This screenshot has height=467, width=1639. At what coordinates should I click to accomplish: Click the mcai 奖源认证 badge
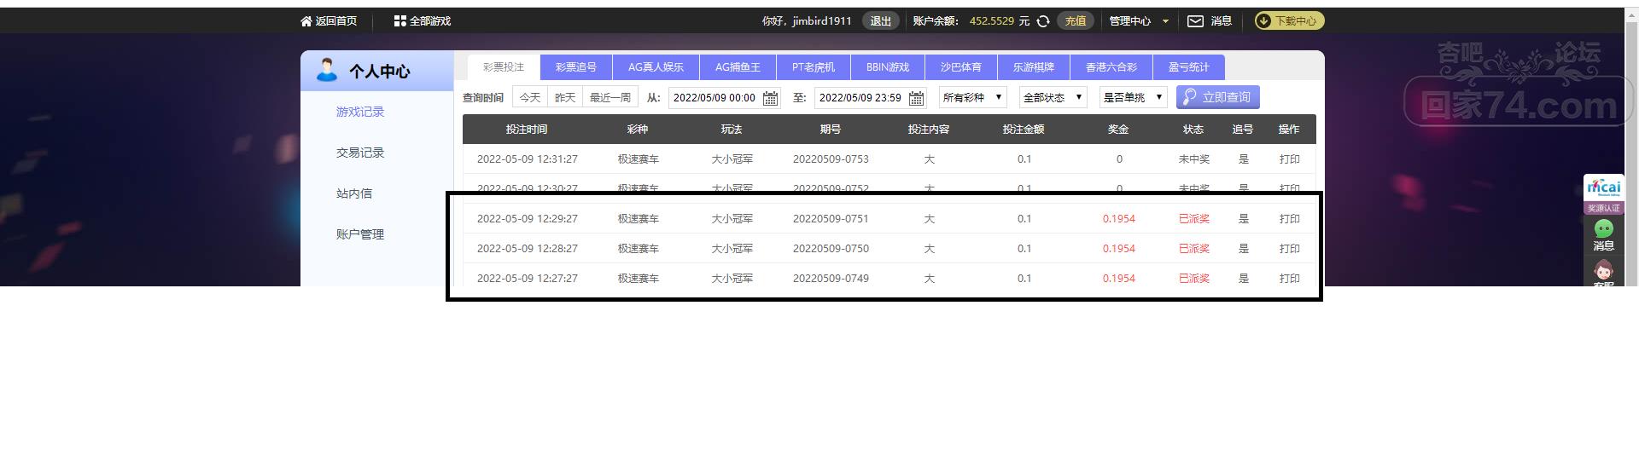1604,195
